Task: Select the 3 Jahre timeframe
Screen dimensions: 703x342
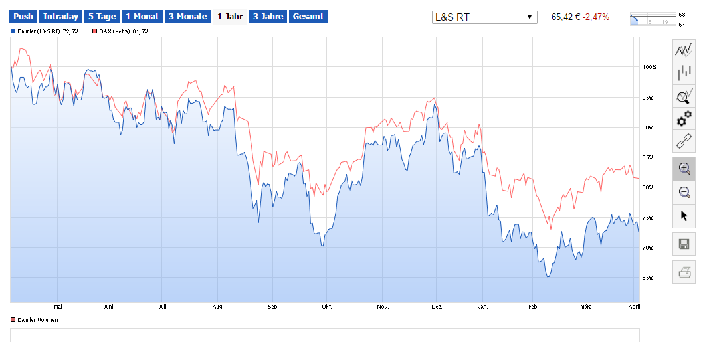Action: (268, 17)
